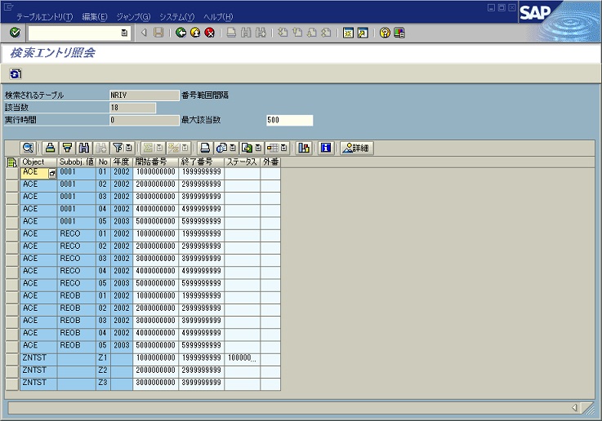The height and width of the screenshot is (421, 602).
Task: Select the row selector for ZNTST Z1 row
Action: 11,357
